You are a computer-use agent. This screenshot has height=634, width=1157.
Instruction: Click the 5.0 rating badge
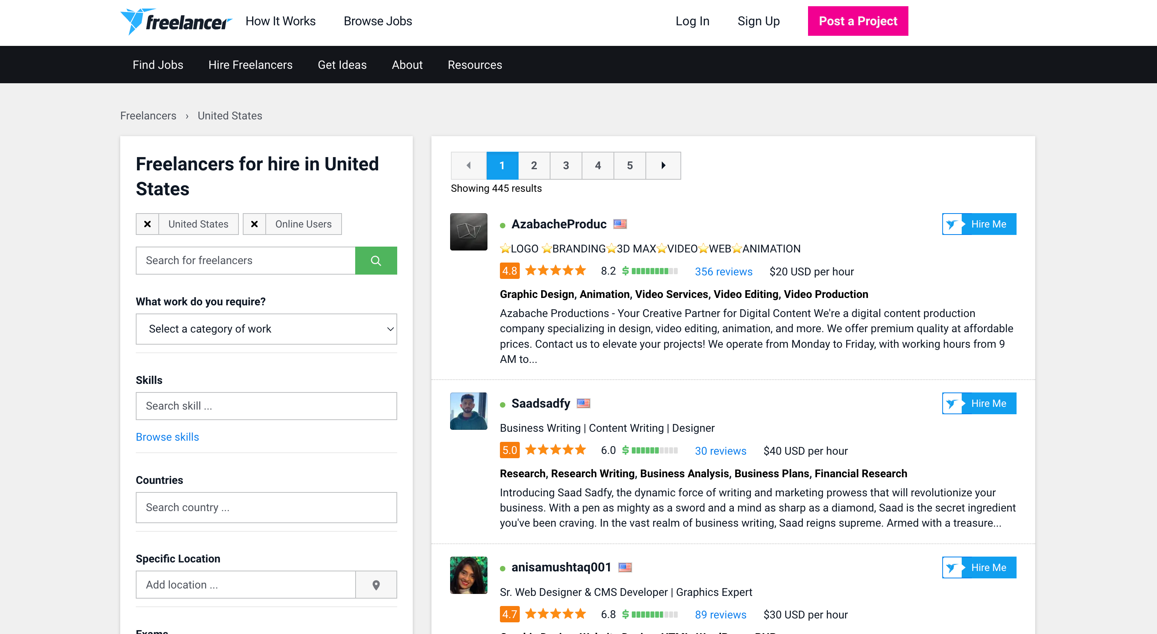coord(509,450)
